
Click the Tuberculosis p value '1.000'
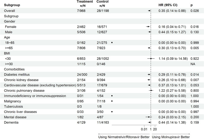194,107
